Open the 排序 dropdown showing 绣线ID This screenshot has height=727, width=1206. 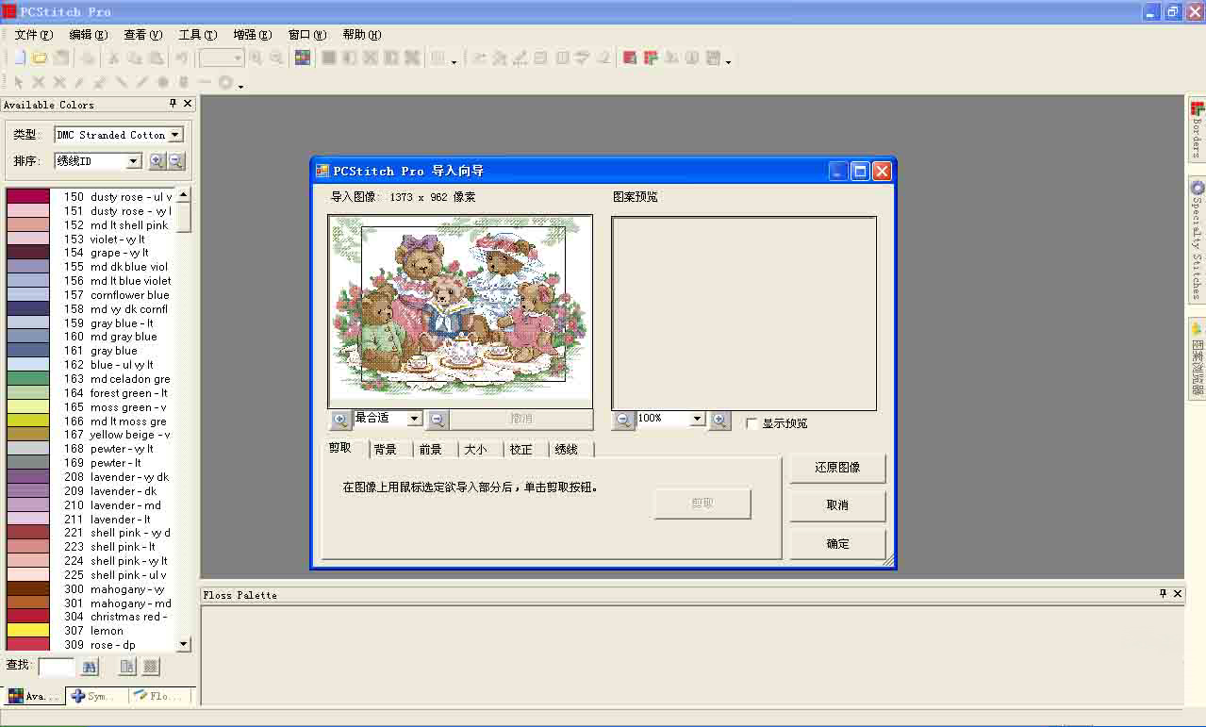[x=132, y=160]
